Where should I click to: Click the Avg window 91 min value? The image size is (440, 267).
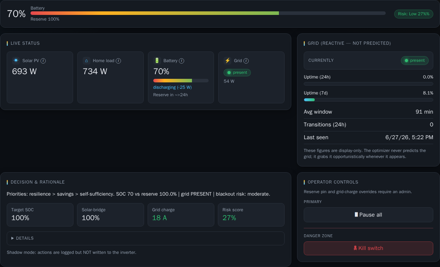[x=424, y=112]
